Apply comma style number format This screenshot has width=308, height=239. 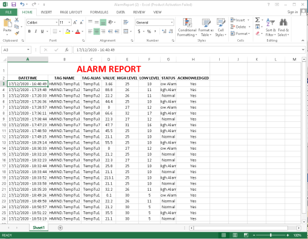click(x=155, y=31)
